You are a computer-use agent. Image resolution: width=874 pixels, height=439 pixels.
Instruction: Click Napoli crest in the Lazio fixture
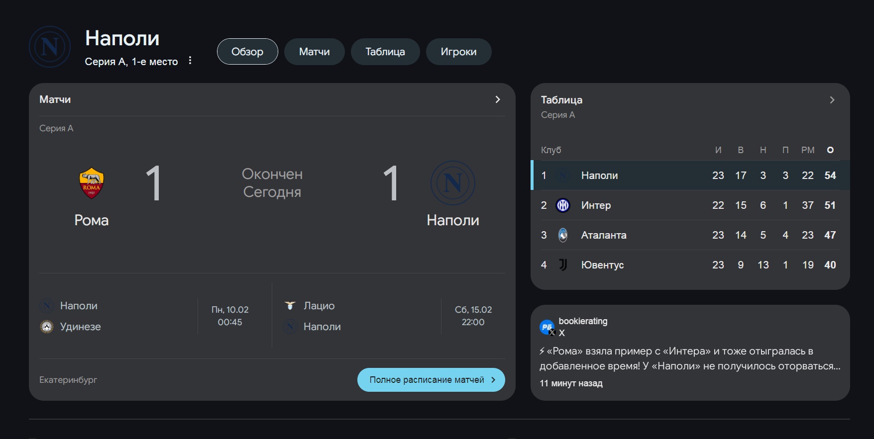(x=290, y=327)
